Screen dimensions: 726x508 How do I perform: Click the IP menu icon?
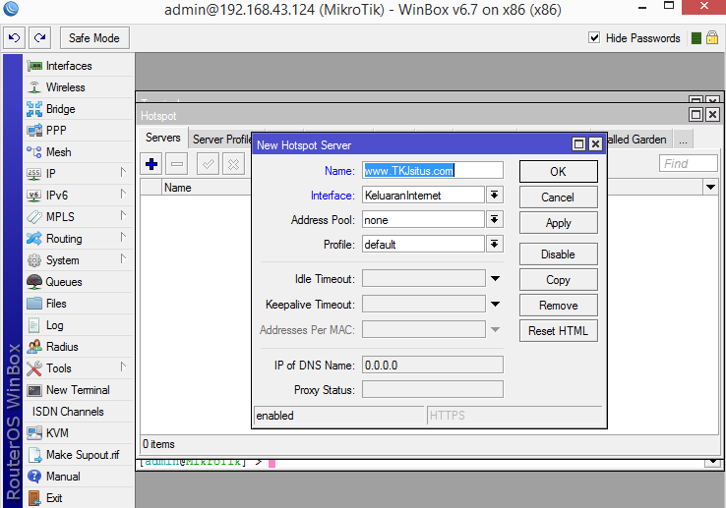(34, 174)
